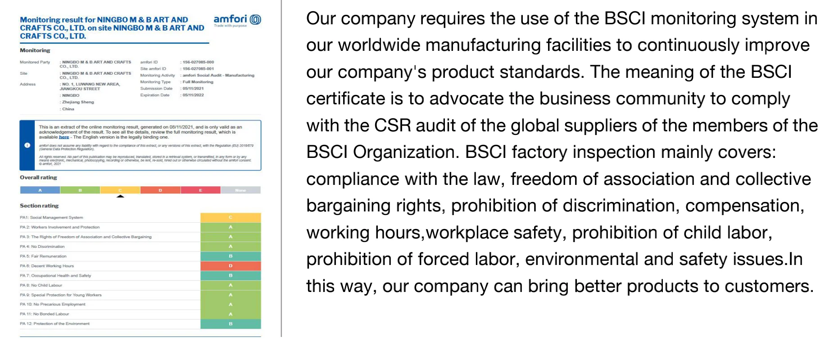Select the pink E overall rating segment
Screen dimensions: 834x341
click(x=200, y=190)
